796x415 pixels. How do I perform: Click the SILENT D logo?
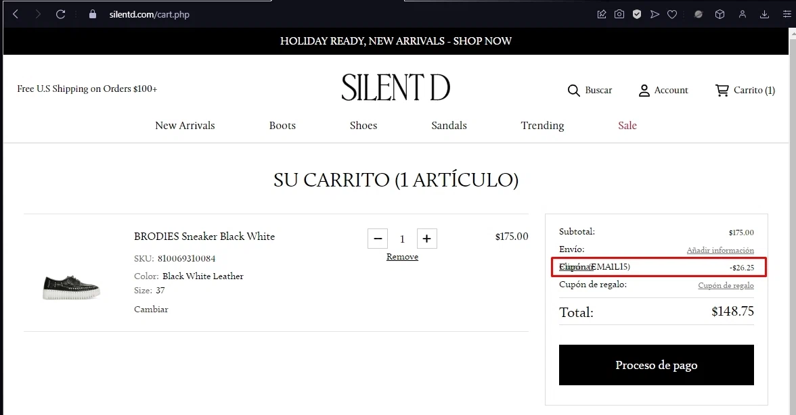coord(395,87)
